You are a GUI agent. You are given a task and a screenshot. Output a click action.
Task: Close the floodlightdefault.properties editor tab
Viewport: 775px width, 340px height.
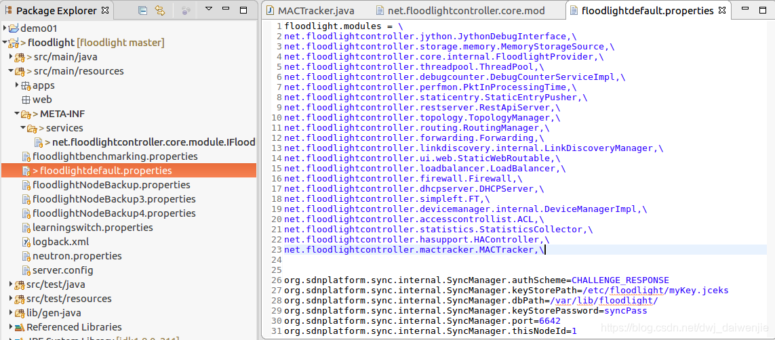pyautogui.click(x=721, y=10)
